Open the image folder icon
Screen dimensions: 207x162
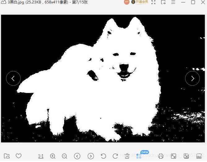(x=7, y=156)
